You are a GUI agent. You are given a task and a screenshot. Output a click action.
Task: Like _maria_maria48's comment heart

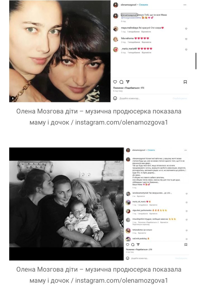186,50
